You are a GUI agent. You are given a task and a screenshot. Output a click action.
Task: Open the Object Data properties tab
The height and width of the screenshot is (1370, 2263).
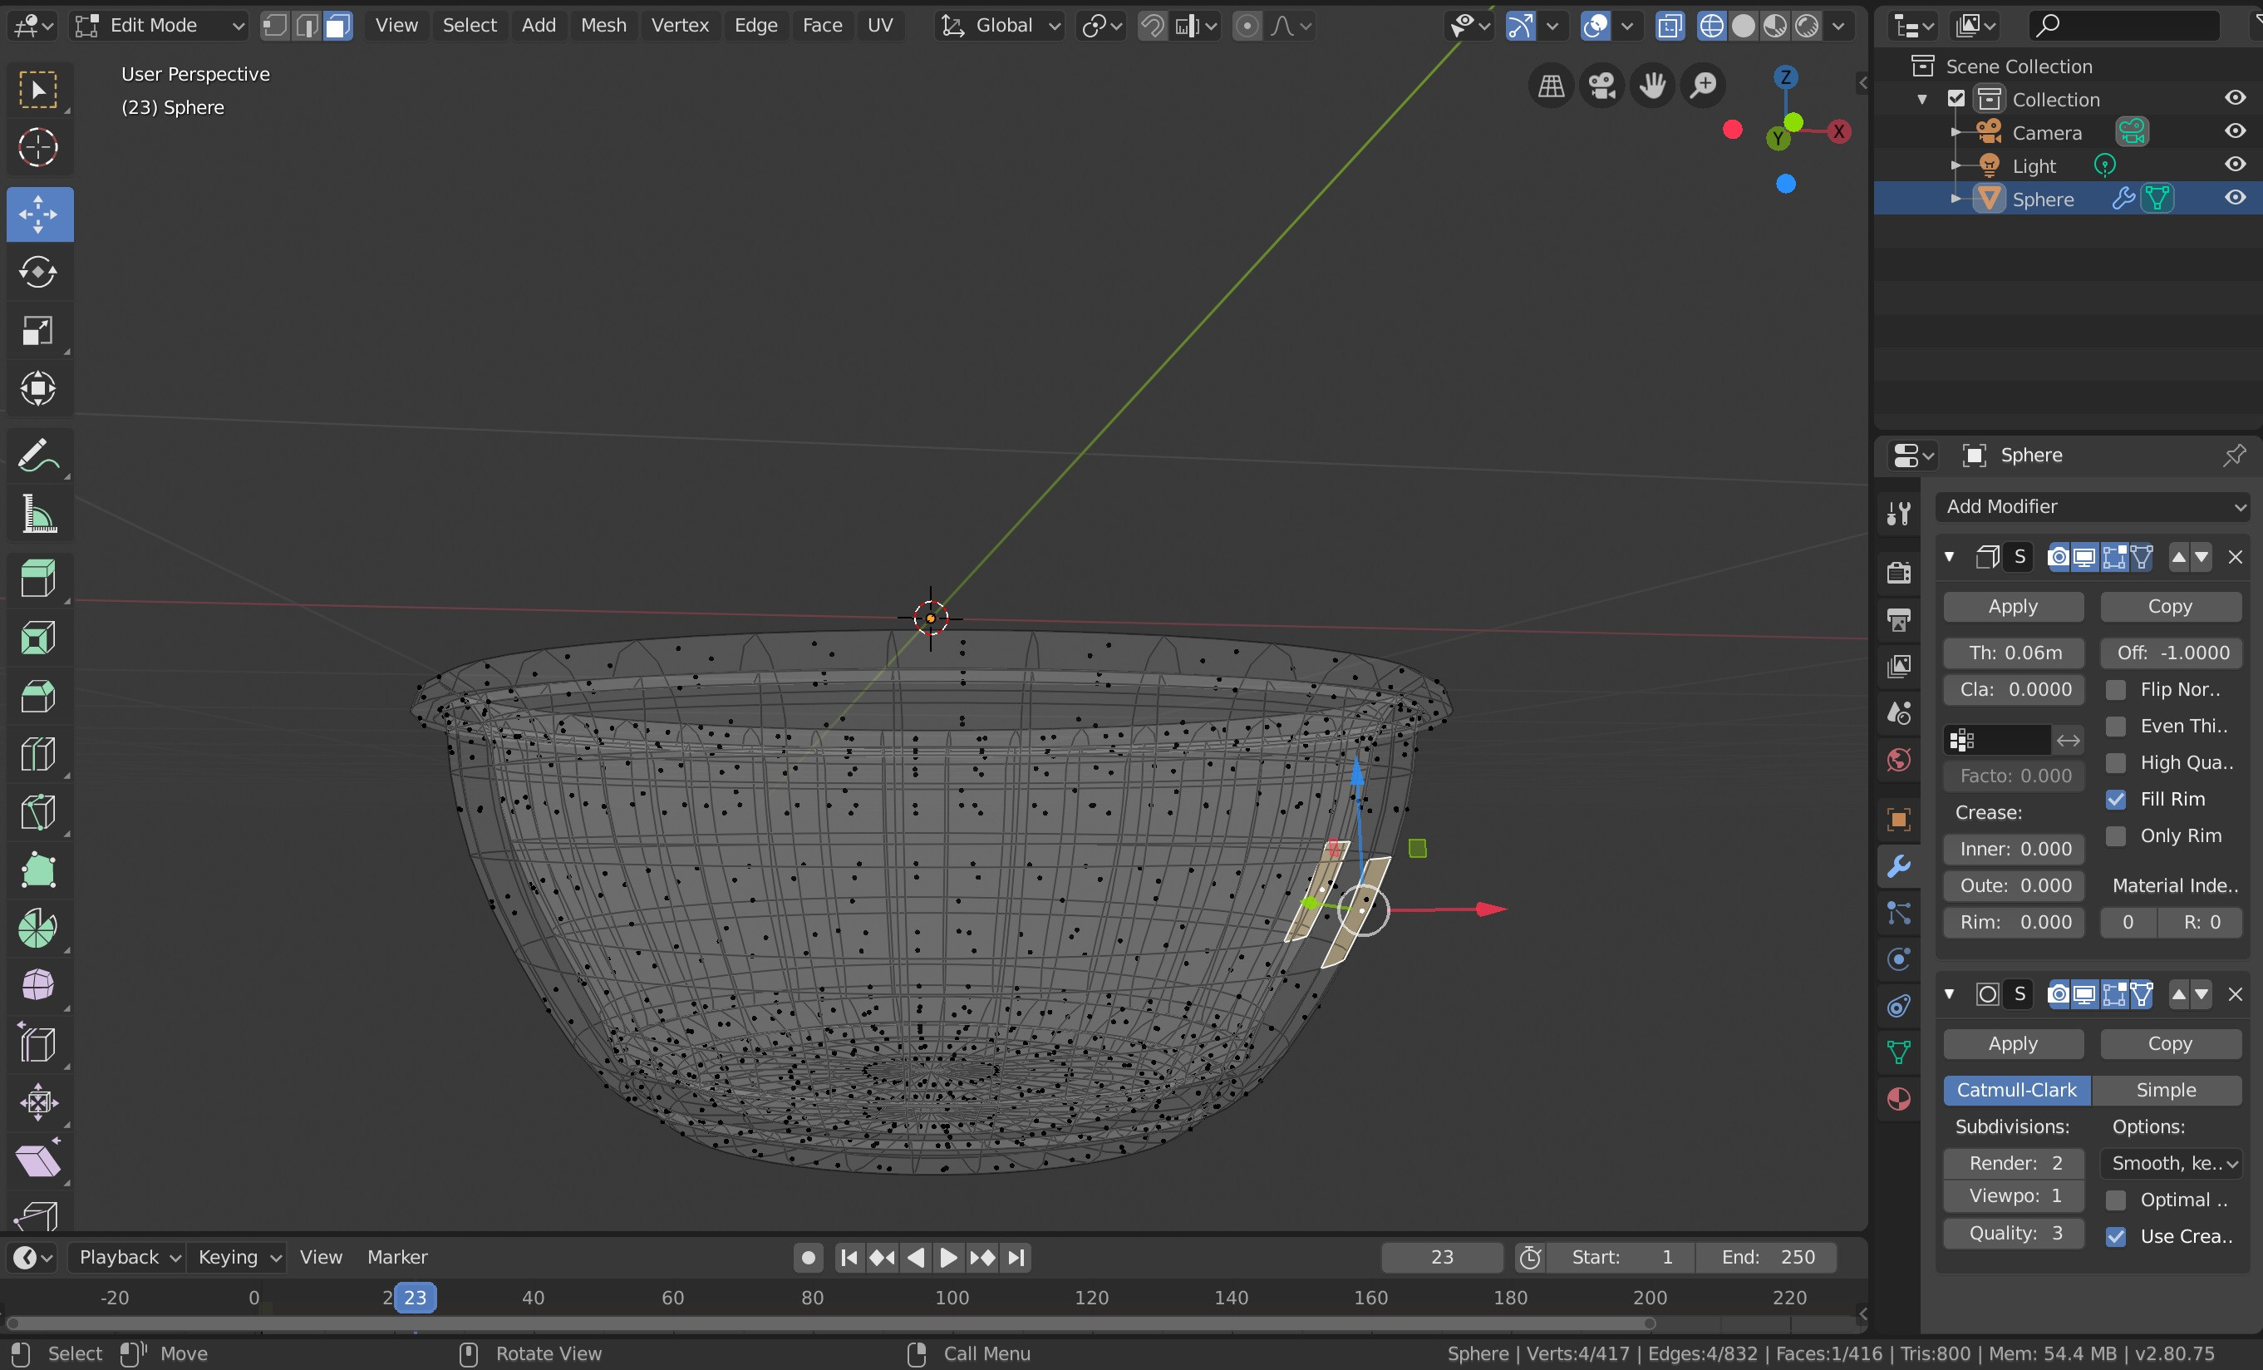[x=1898, y=1052]
